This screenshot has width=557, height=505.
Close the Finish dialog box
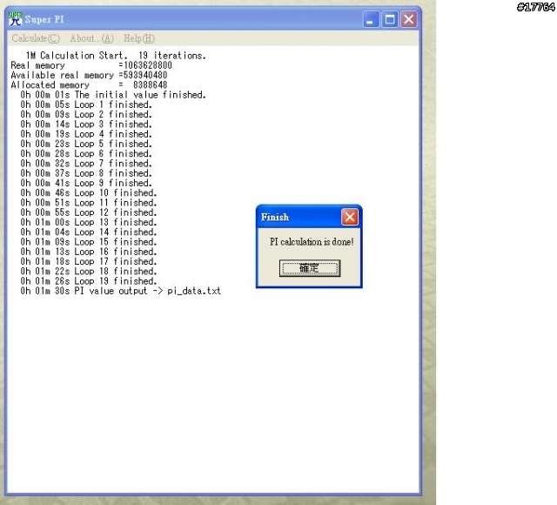click(350, 217)
